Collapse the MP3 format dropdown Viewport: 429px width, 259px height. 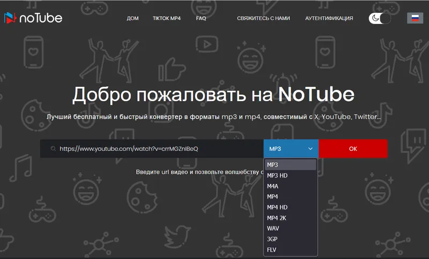click(x=291, y=149)
